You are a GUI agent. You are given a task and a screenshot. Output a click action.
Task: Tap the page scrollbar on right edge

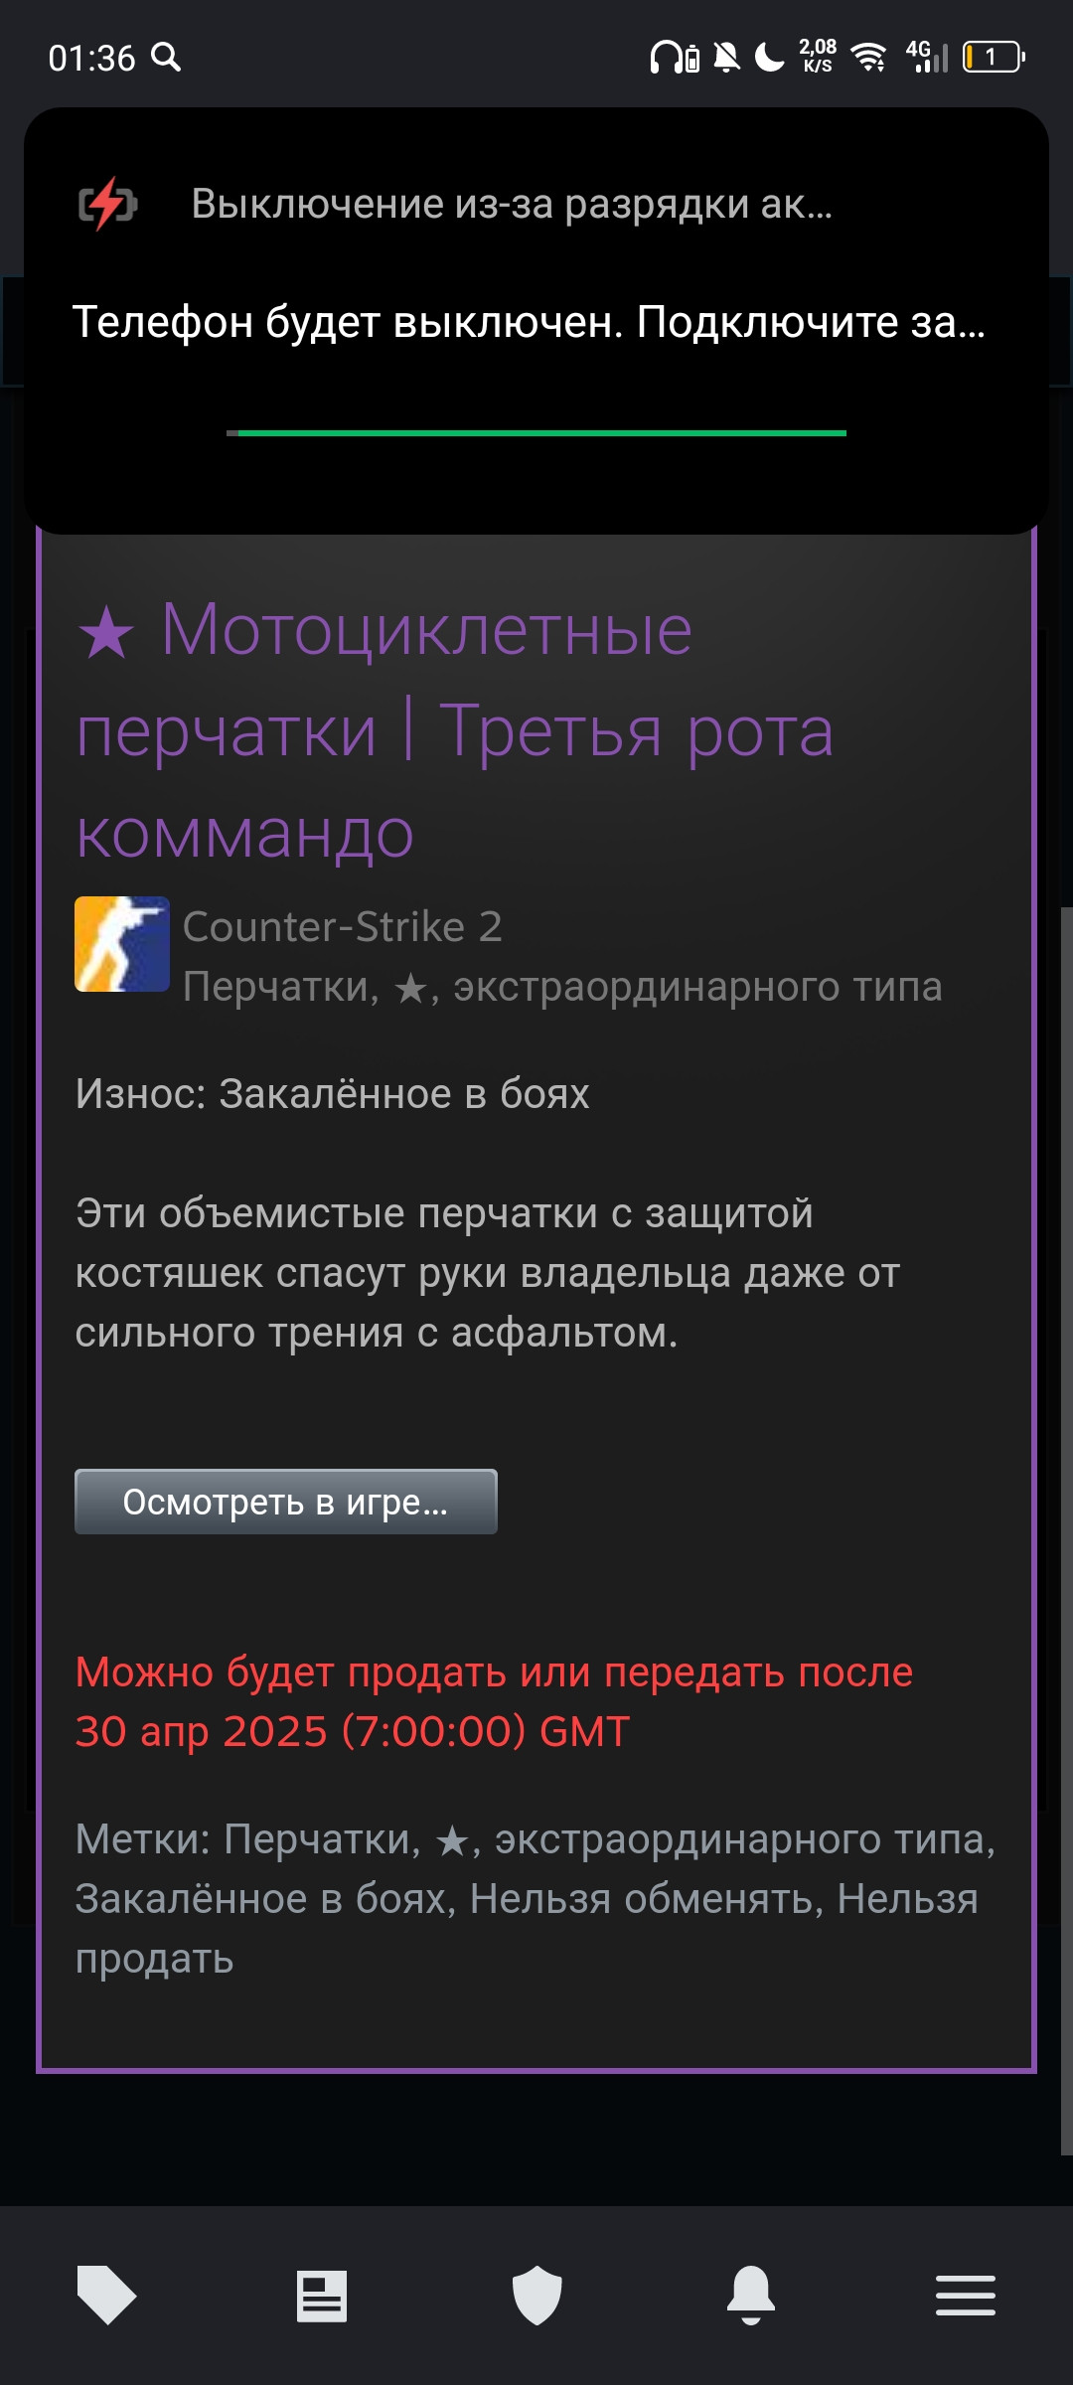(1066, 1530)
